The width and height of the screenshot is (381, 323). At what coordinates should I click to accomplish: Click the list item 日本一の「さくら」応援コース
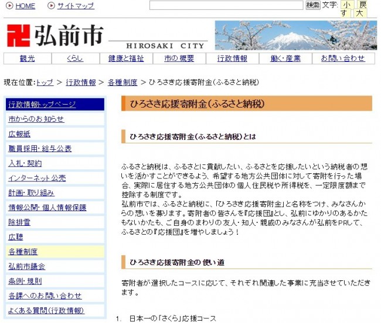[173, 318]
